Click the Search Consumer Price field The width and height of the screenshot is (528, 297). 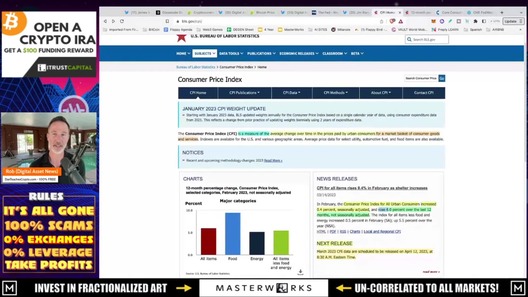click(421, 78)
